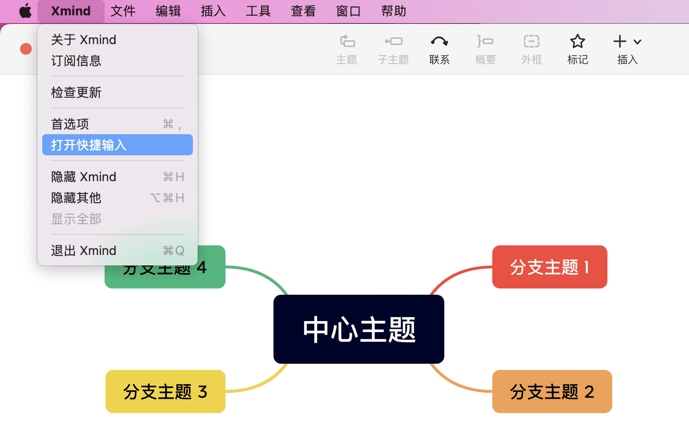Open 首选项 preferences
The height and width of the screenshot is (438, 689).
[x=69, y=123]
